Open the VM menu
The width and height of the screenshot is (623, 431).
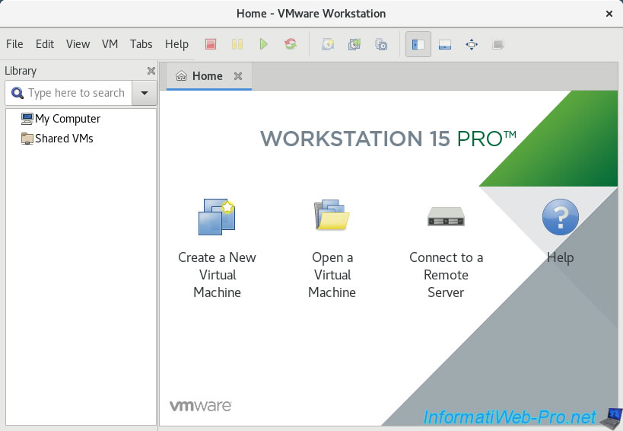[110, 43]
